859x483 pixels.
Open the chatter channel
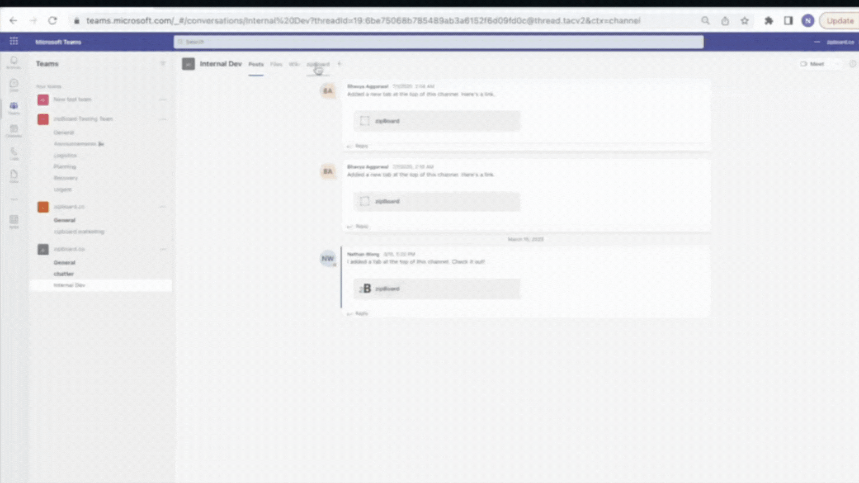coord(64,274)
